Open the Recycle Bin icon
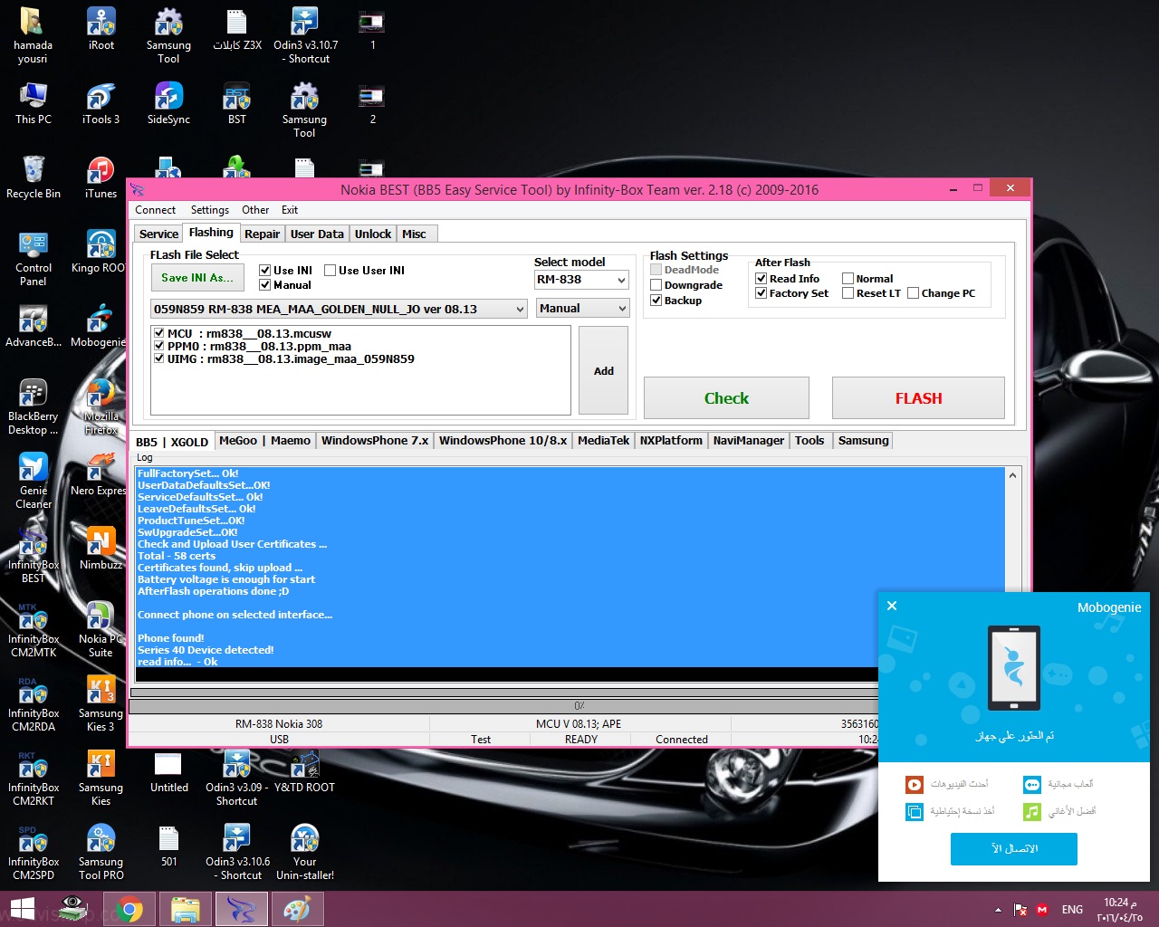Viewport: 1159px width, 927px height. (x=34, y=177)
